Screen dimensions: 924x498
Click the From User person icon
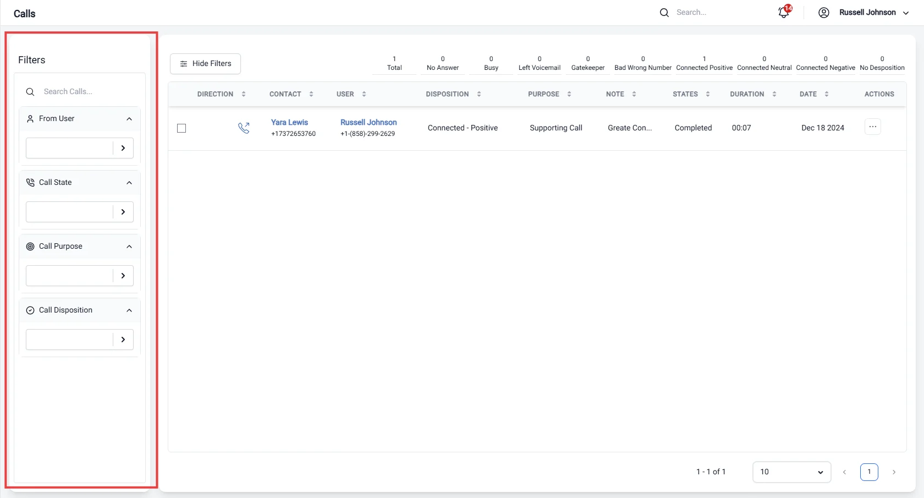[30, 119]
